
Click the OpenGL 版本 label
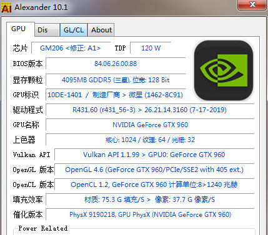(x=33, y=170)
